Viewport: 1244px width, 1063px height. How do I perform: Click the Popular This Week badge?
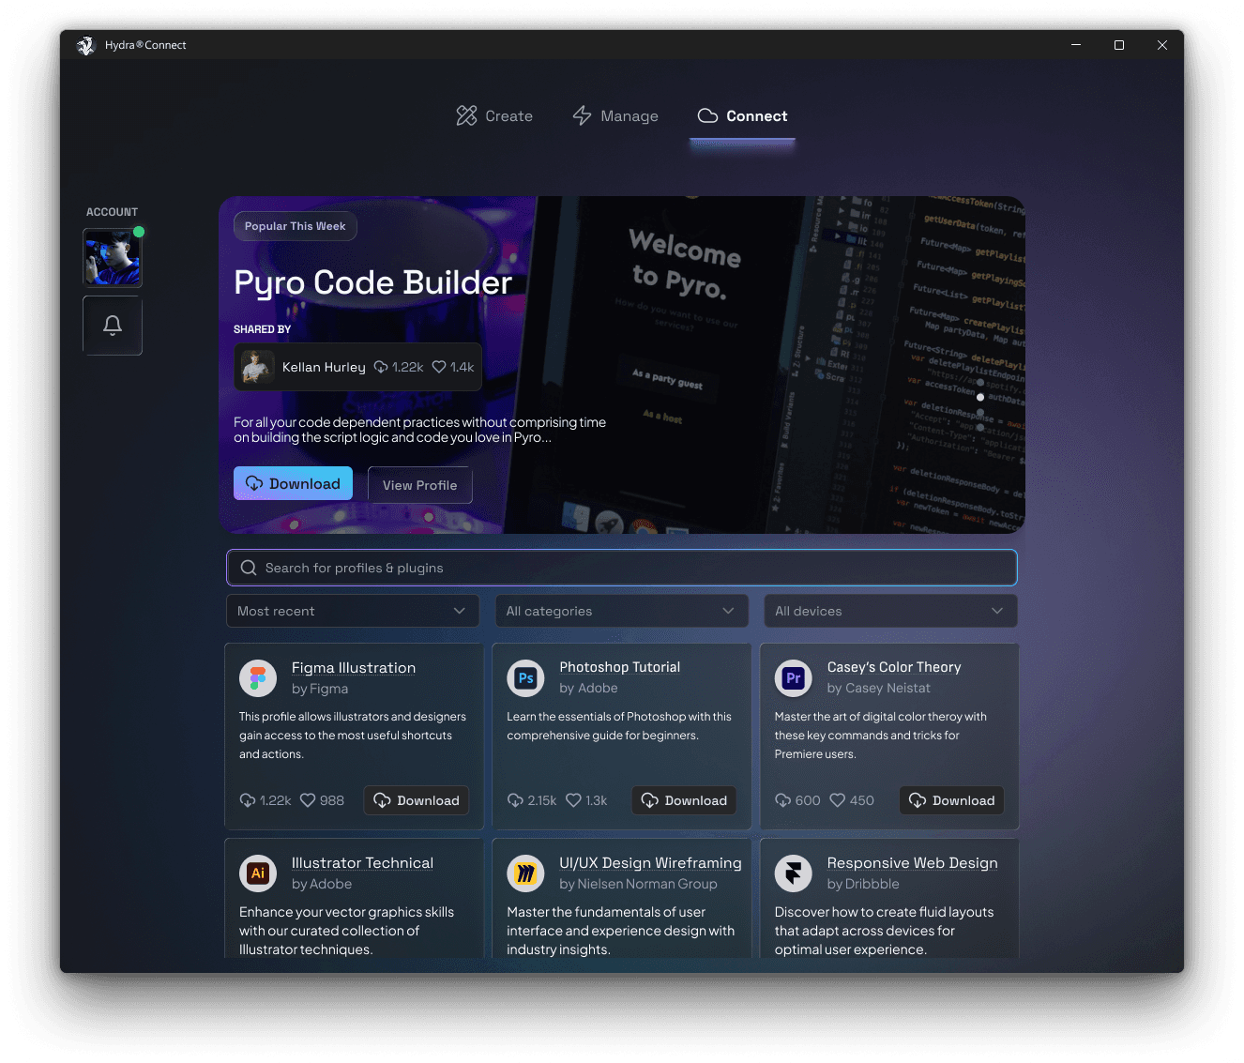296,226
